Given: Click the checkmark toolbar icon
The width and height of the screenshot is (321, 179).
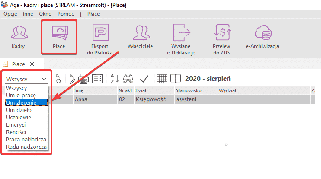Looking at the screenshot, I should click(144, 79).
